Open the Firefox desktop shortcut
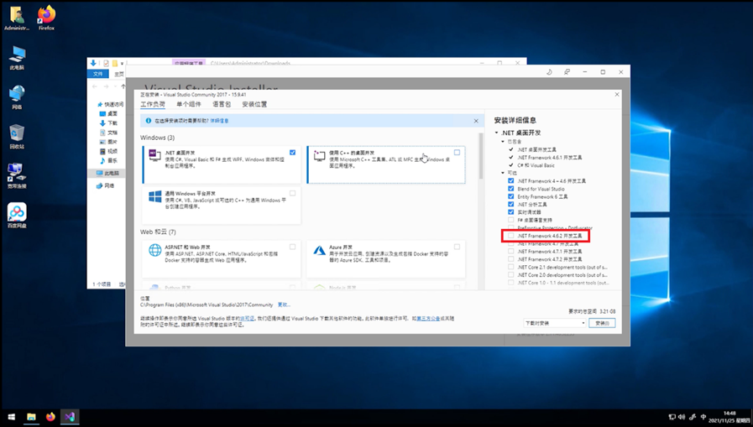Image resolution: width=753 pixels, height=427 pixels. point(46,18)
